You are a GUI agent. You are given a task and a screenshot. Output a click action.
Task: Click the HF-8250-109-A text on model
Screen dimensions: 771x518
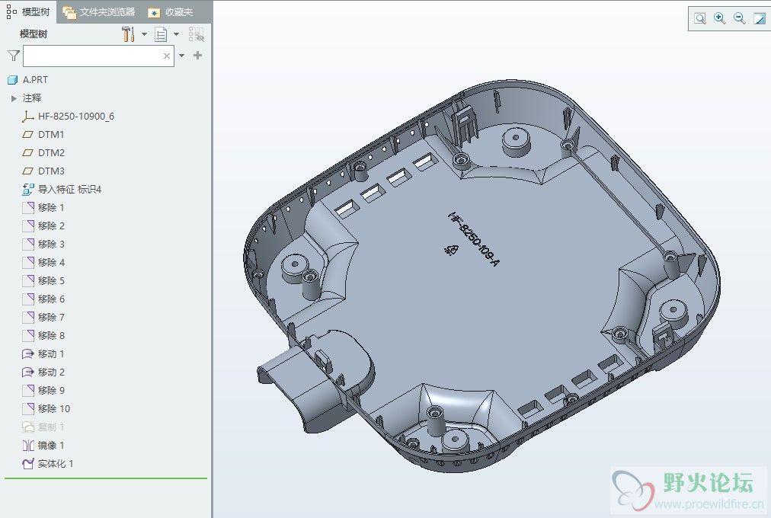tap(474, 239)
